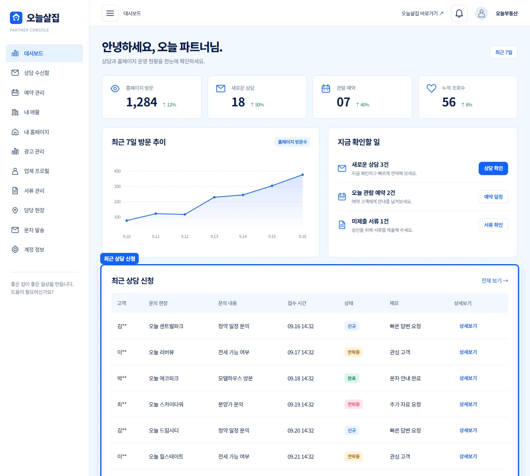Click the user avatar icon
Screen dimensions: 530x476
coord(482,13)
